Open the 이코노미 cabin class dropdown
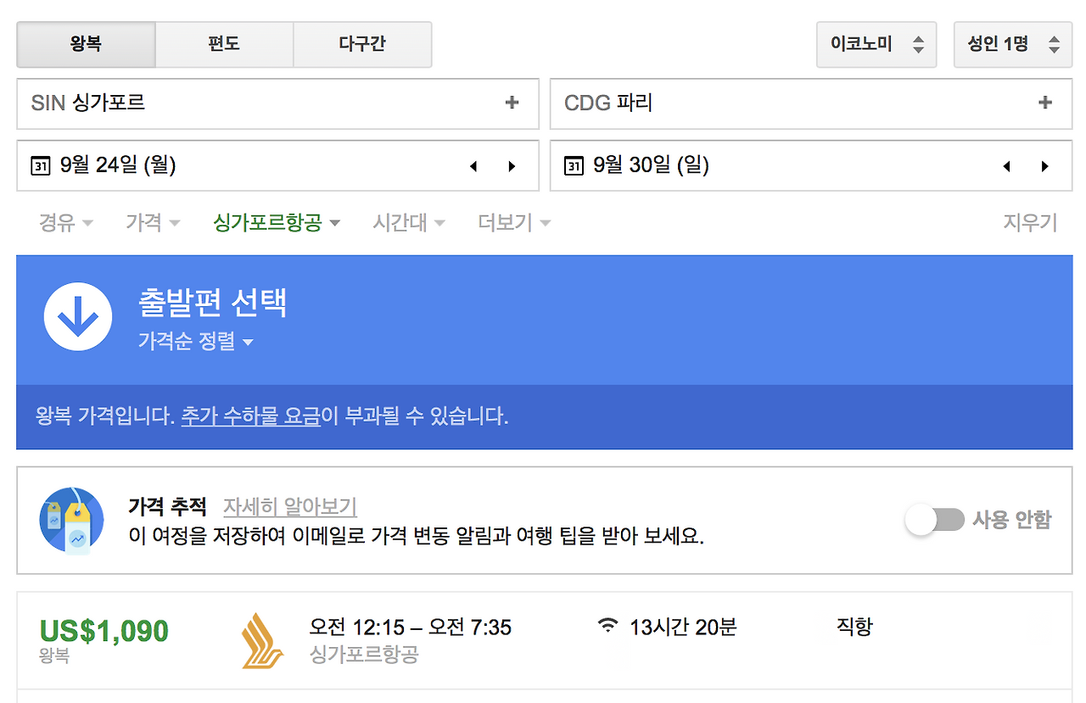 point(876,44)
